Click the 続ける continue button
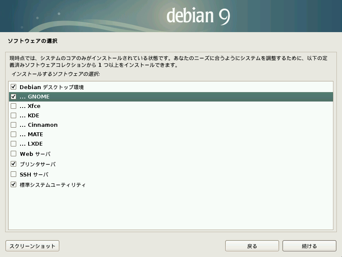Viewport: 342px width, 257px height. coord(309,246)
